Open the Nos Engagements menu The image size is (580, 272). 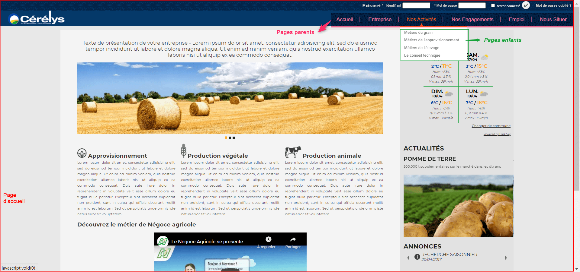[472, 19]
